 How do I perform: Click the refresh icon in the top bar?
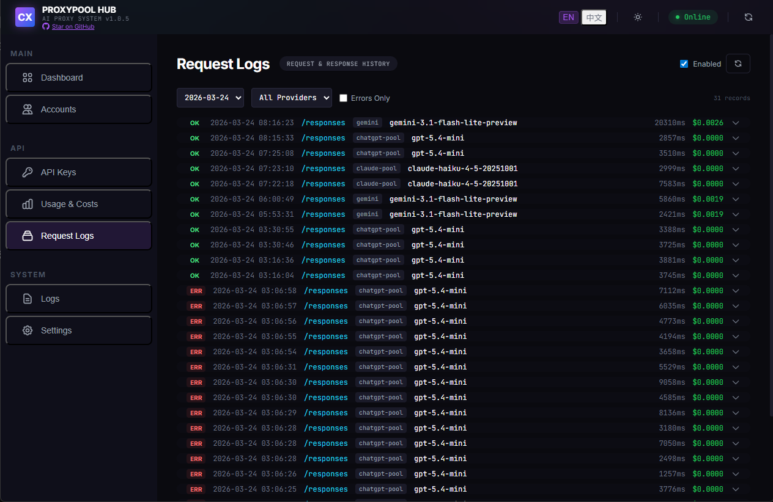749,17
